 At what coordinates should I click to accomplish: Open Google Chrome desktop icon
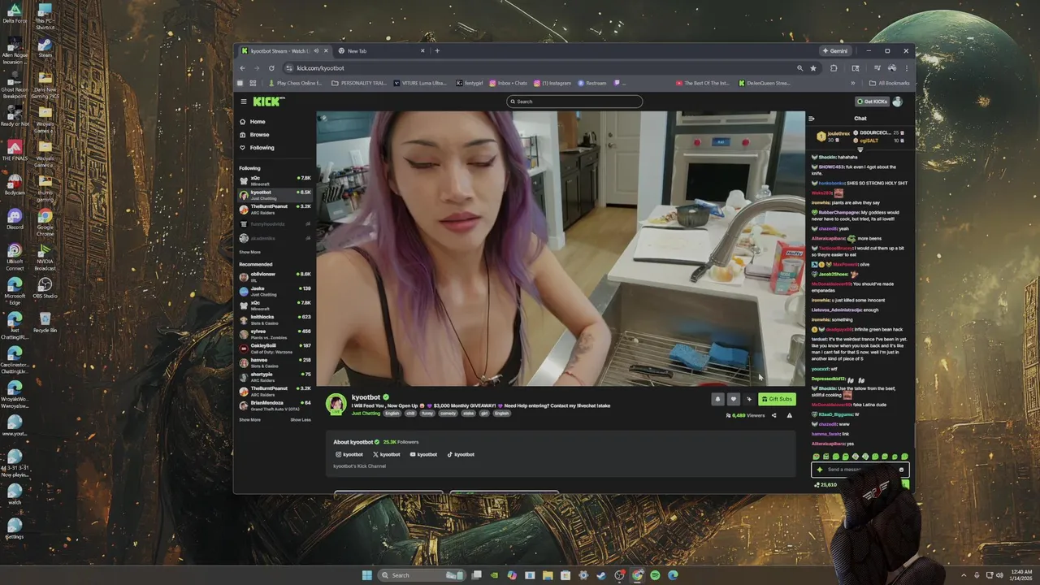click(45, 221)
